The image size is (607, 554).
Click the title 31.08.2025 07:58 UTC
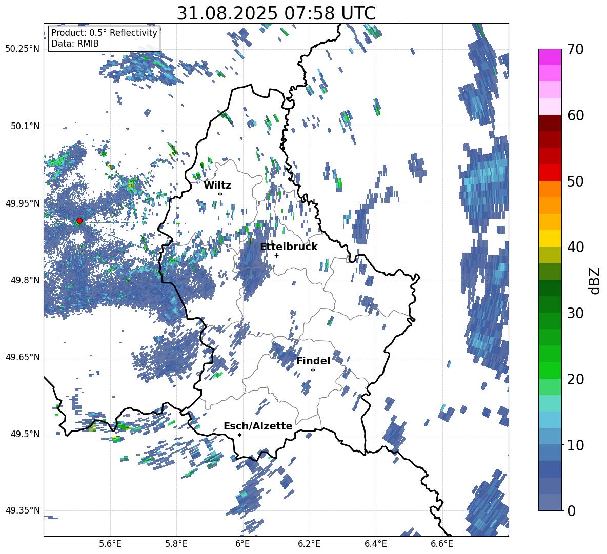pyautogui.click(x=276, y=13)
